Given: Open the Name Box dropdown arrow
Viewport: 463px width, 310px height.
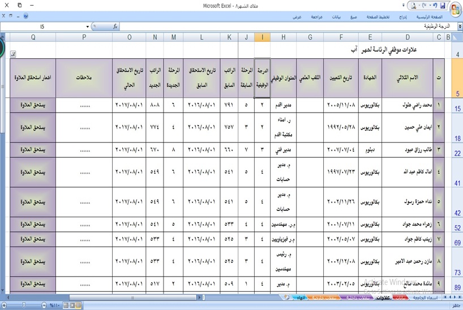Looking at the screenshot, I should click(x=87, y=27).
